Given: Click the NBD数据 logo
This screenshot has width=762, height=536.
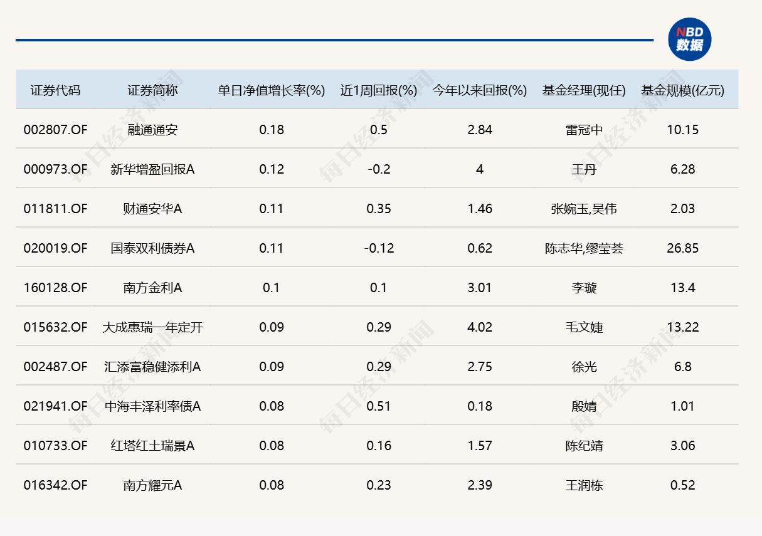Looking at the screenshot, I should coord(689,39).
